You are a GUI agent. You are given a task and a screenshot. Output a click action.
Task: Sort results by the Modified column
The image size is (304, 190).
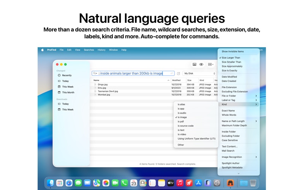(x=176, y=80)
